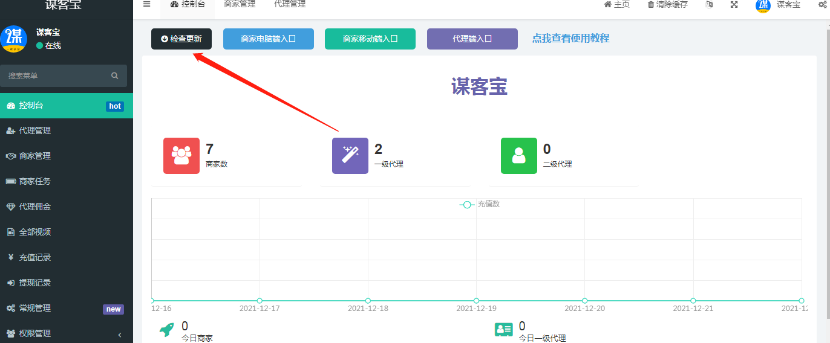Open 常规管理 in the sidebar
Image resolution: width=830 pixels, height=343 pixels.
click(x=67, y=308)
